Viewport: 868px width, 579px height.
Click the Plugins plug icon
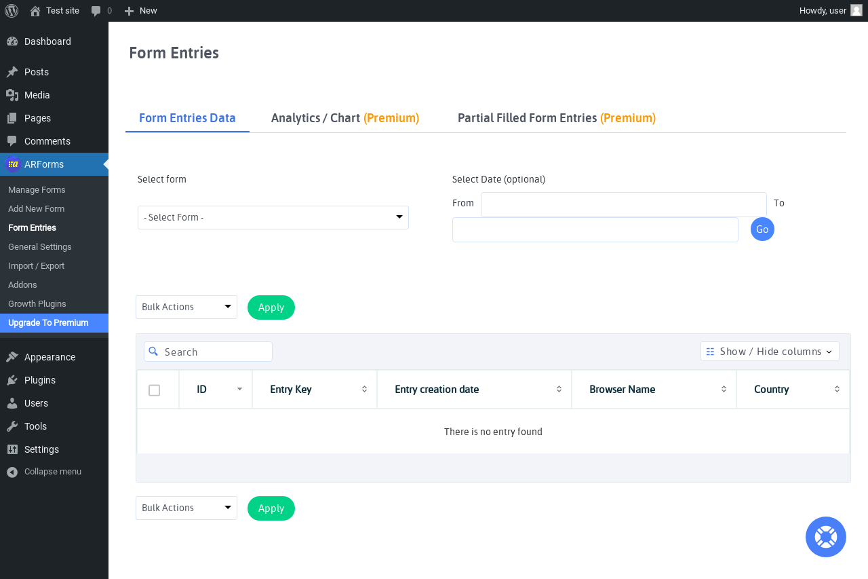pos(12,380)
